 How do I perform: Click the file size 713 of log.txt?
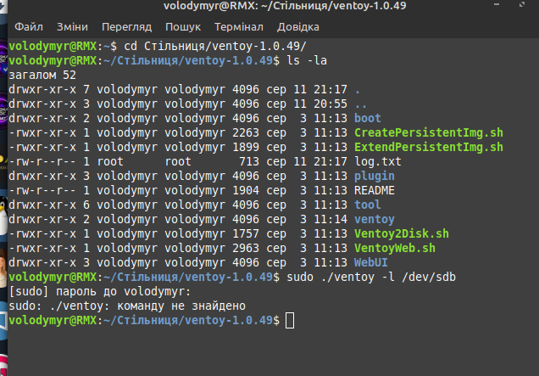(249, 161)
